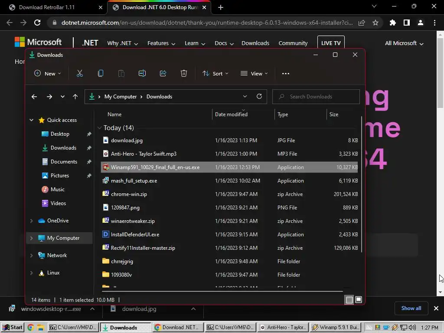This screenshot has width=444, height=333.
Task: Click the Community link in .NET navigation
Action: point(293,43)
